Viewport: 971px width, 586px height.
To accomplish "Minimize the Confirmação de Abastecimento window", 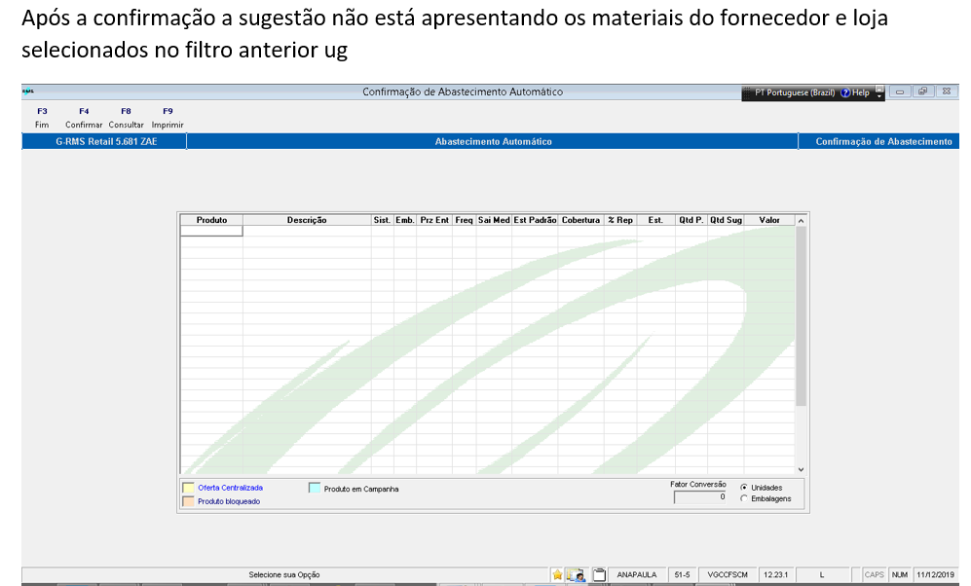I will (900, 92).
